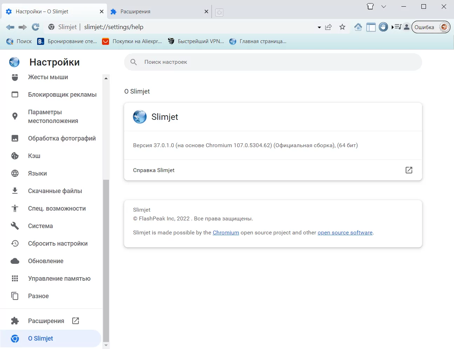Image resolution: width=454 pixels, height=349 pixels.
Task: Bookmark this page with the star icon
Action: (x=343, y=27)
